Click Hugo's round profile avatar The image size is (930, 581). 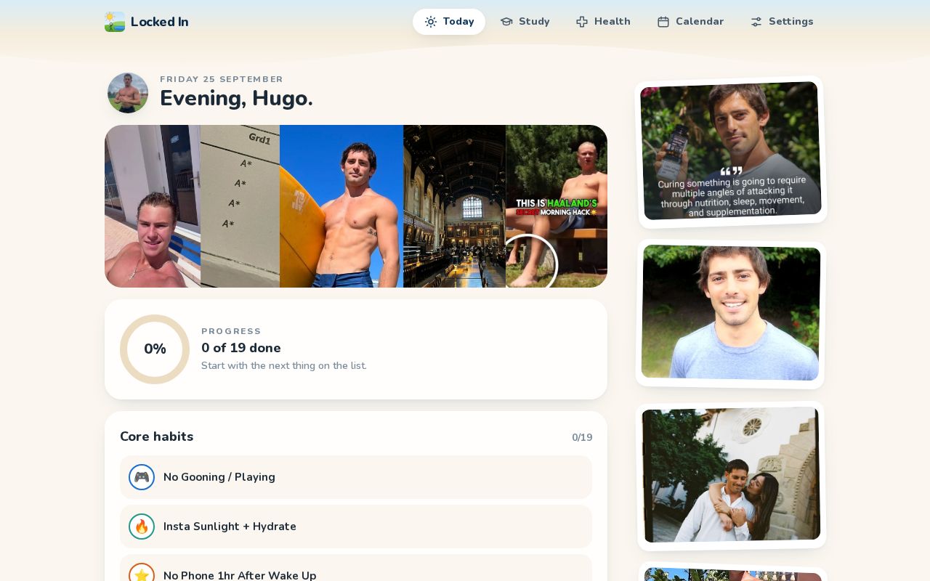pos(128,93)
